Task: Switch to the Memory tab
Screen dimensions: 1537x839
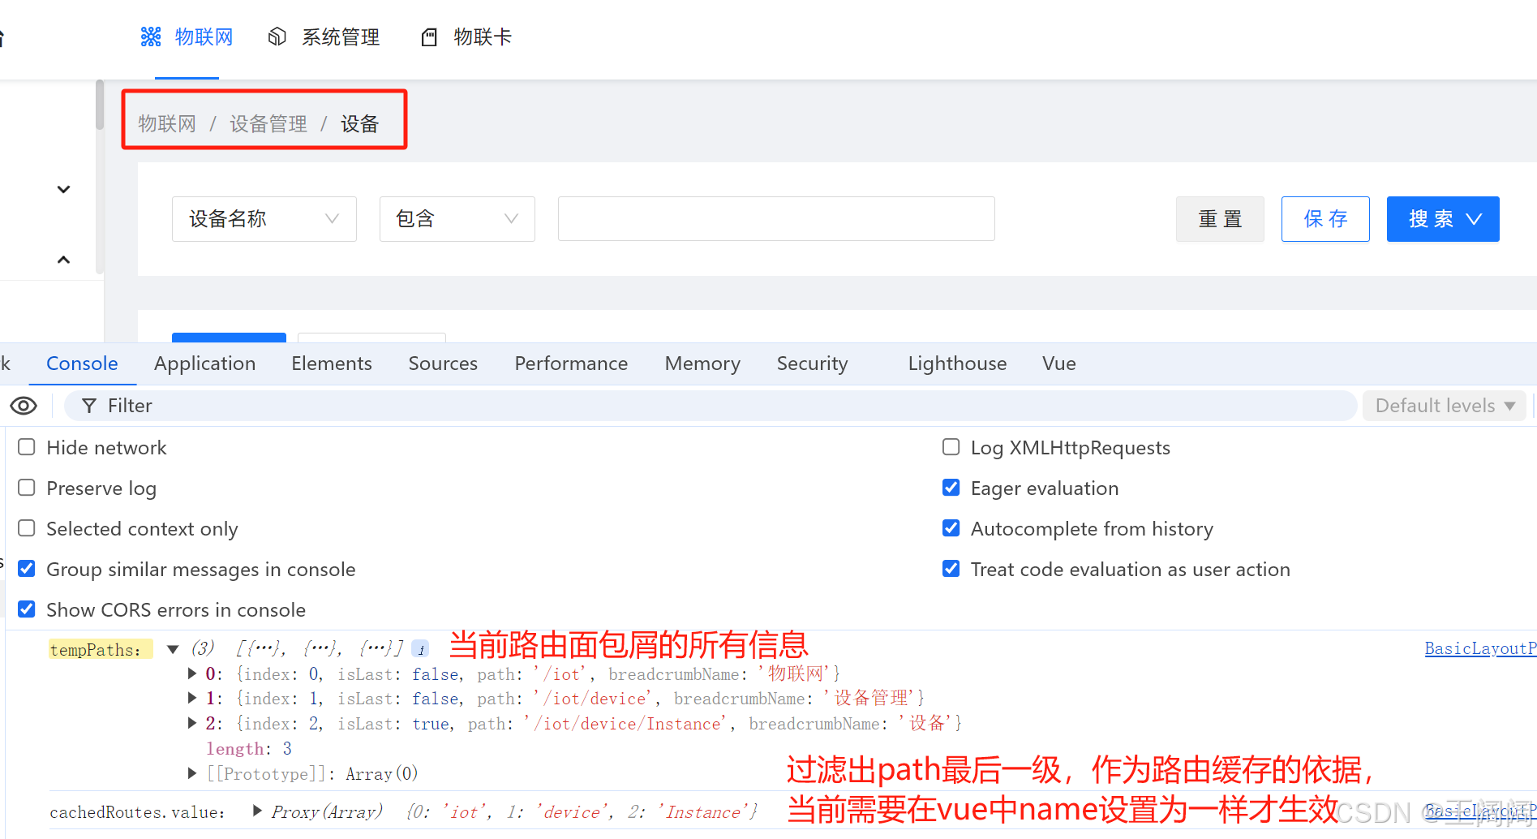Action: tap(702, 364)
